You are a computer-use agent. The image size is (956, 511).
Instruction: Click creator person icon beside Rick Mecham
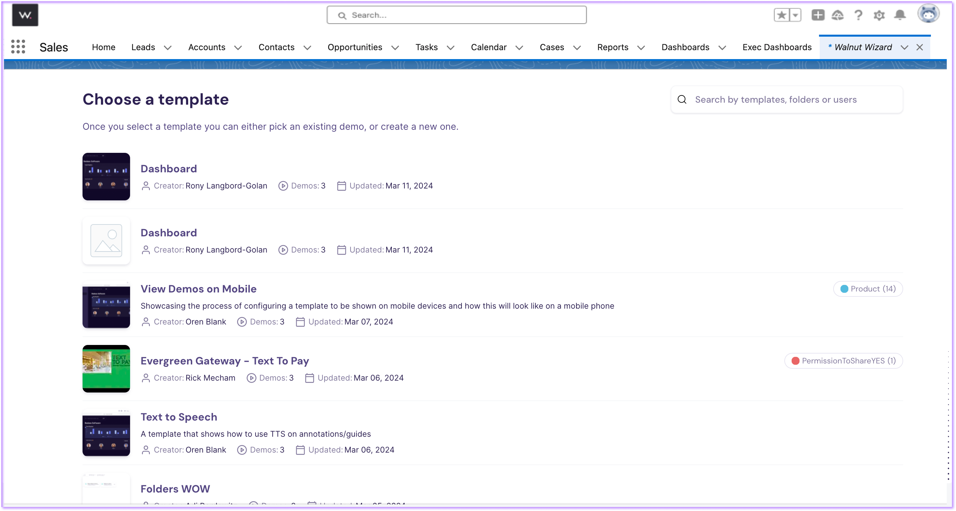pyautogui.click(x=146, y=378)
